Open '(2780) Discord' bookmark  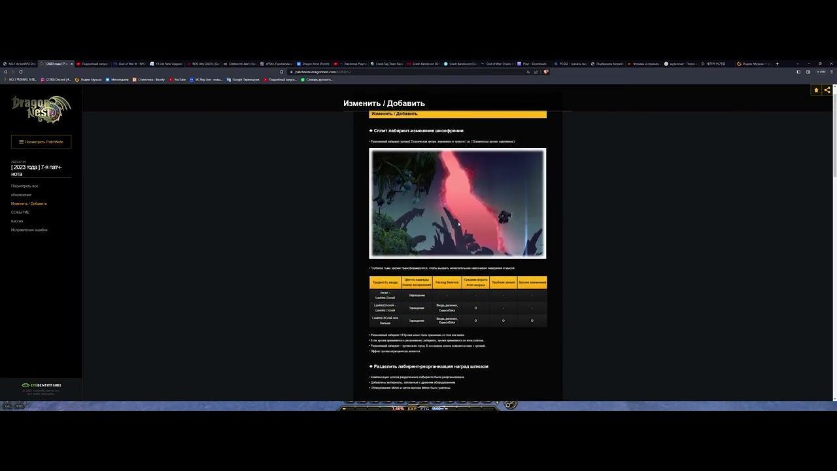(56, 80)
